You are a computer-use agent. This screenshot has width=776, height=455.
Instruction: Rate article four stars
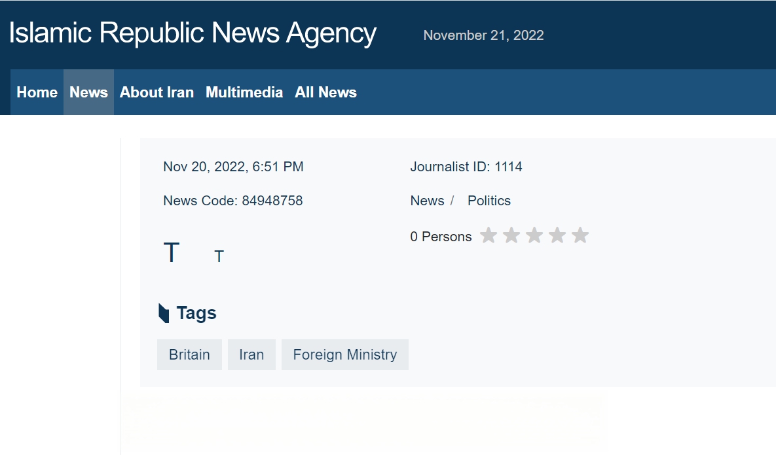click(557, 235)
